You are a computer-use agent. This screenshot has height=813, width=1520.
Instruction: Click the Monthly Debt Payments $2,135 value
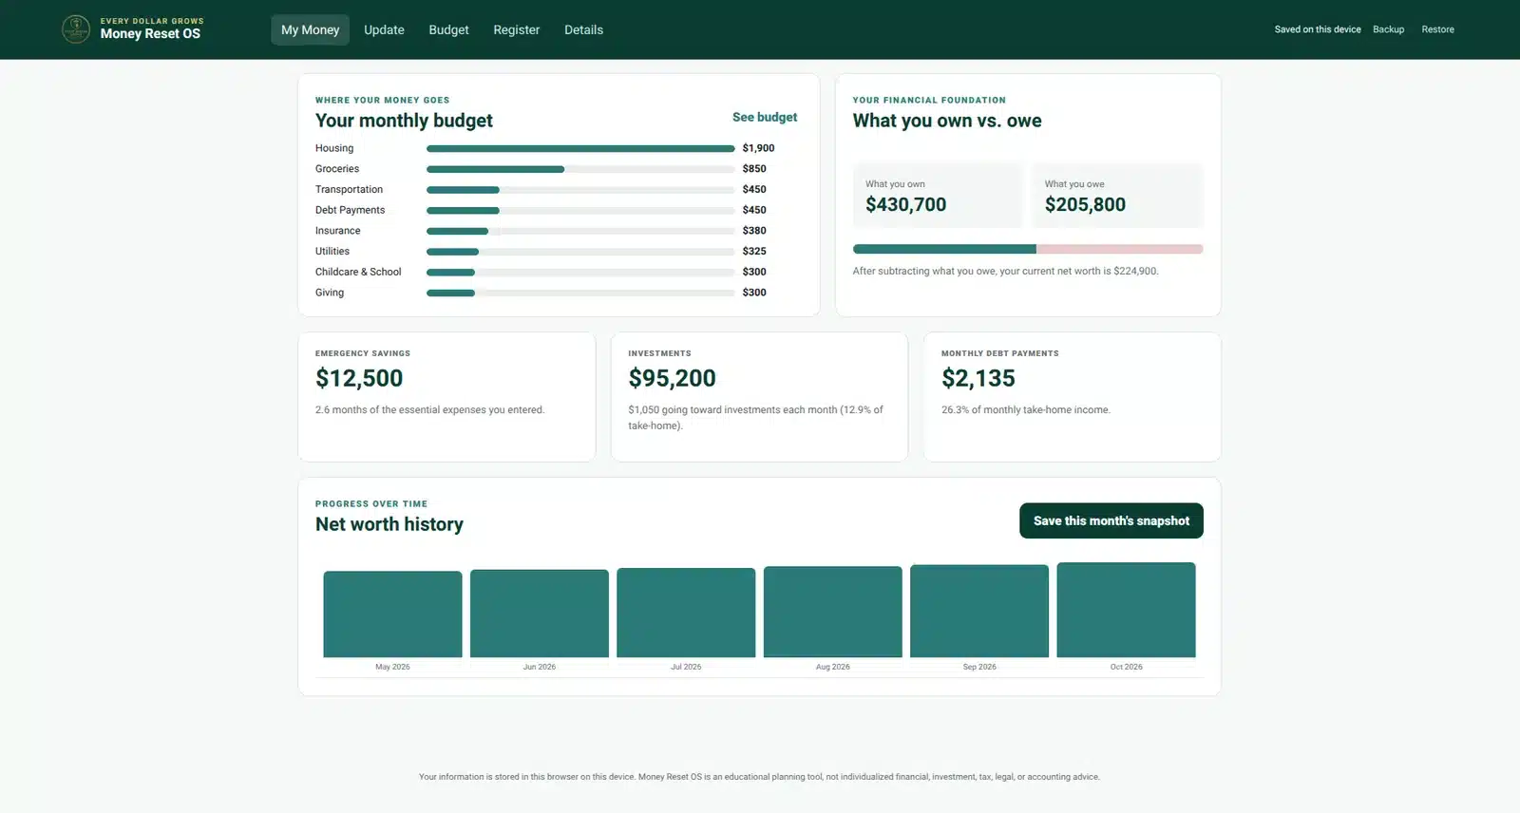pos(978,378)
